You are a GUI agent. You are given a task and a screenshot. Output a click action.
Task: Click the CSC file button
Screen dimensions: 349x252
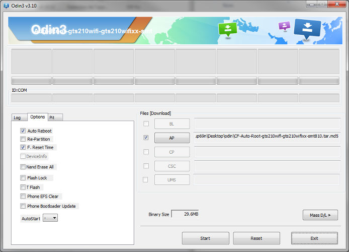[x=172, y=166]
